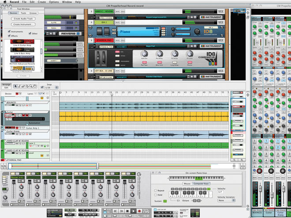
Task: Expand the Guitar Amp 1 track
Action: (2, 127)
